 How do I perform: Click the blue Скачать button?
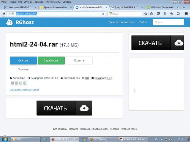click(23, 60)
